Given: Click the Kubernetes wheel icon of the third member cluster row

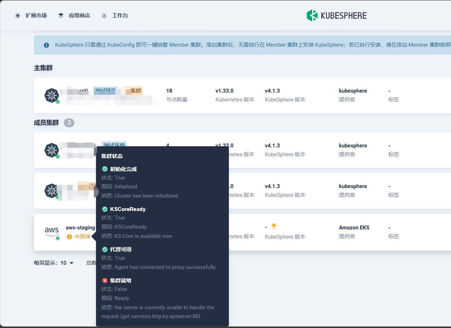Looking at the screenshot, I should point(51,191).
